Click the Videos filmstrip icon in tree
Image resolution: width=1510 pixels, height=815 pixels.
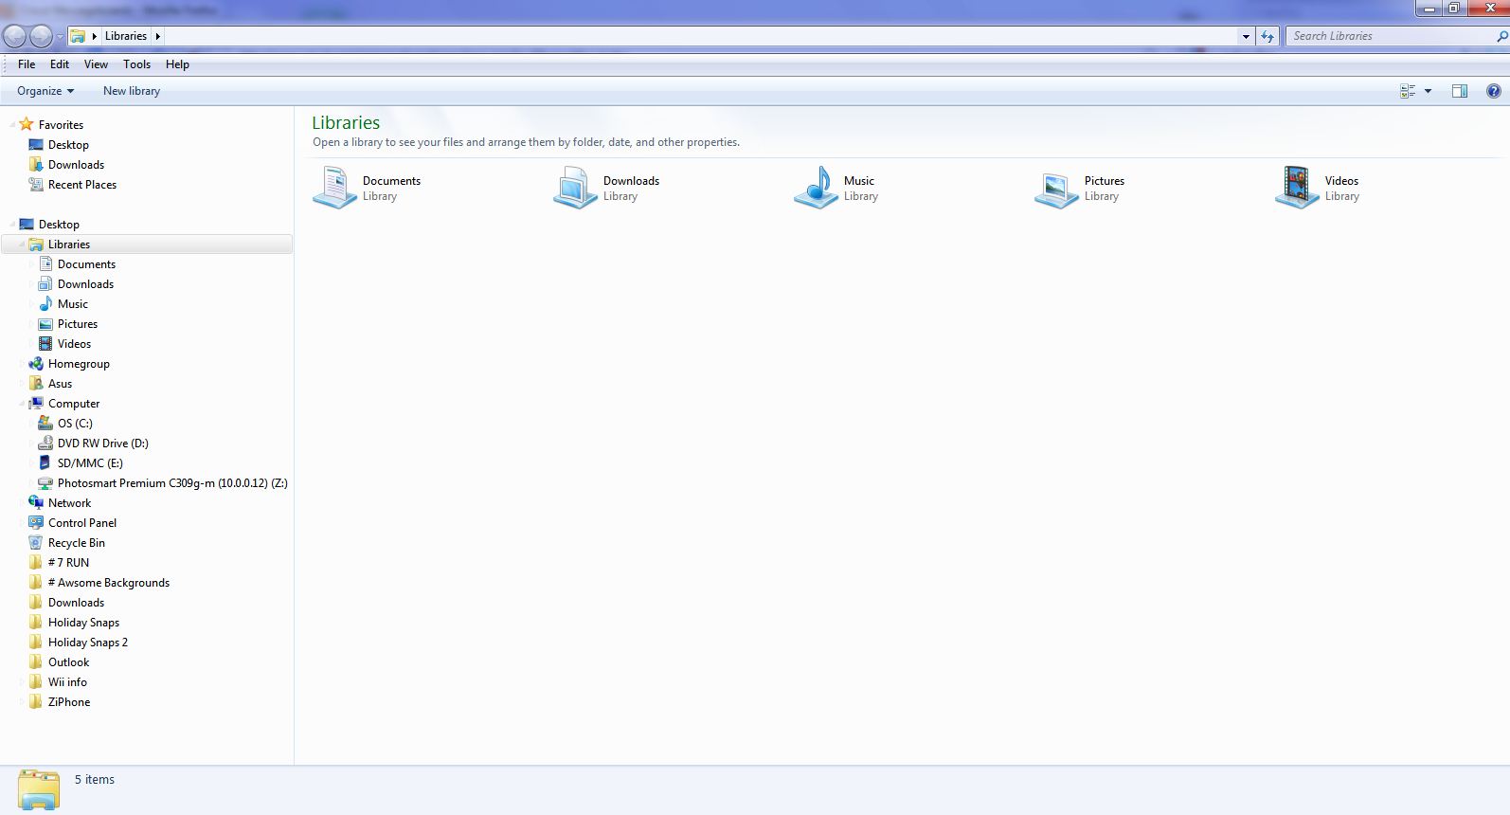pos(45,344)
